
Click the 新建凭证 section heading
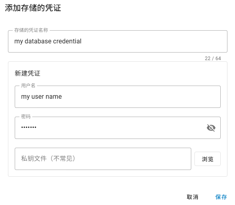27,73
